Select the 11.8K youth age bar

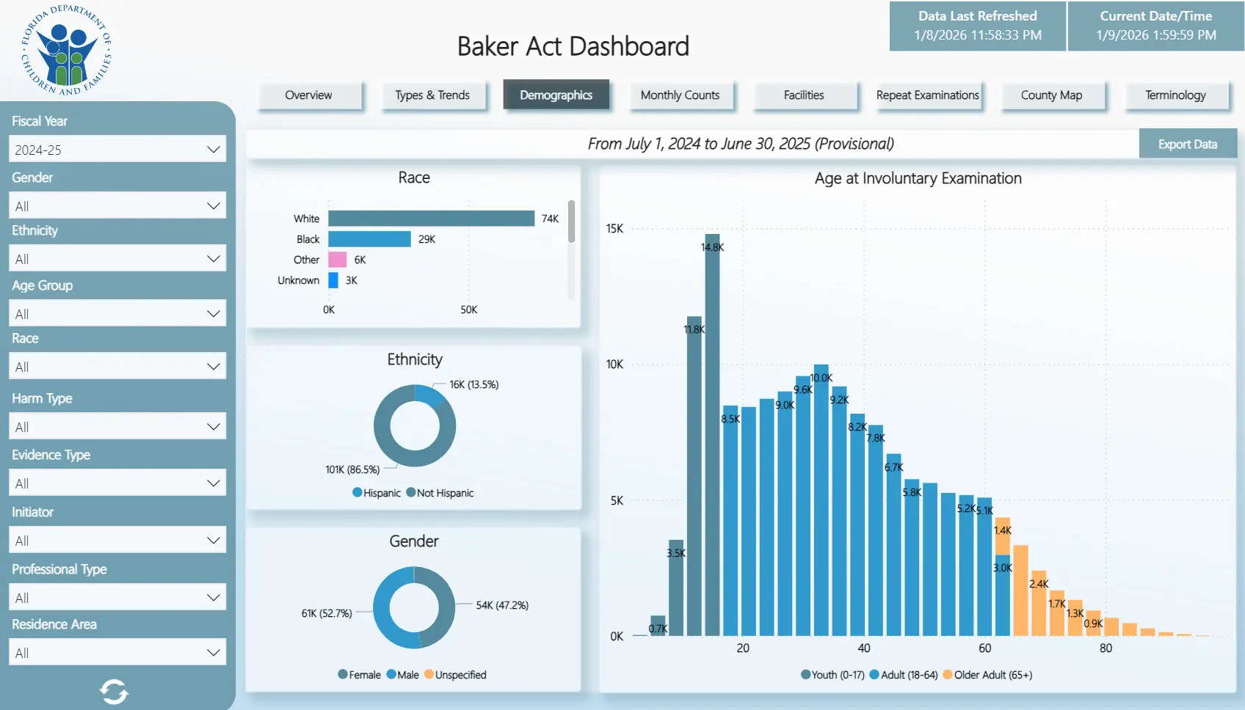(694, 475)
